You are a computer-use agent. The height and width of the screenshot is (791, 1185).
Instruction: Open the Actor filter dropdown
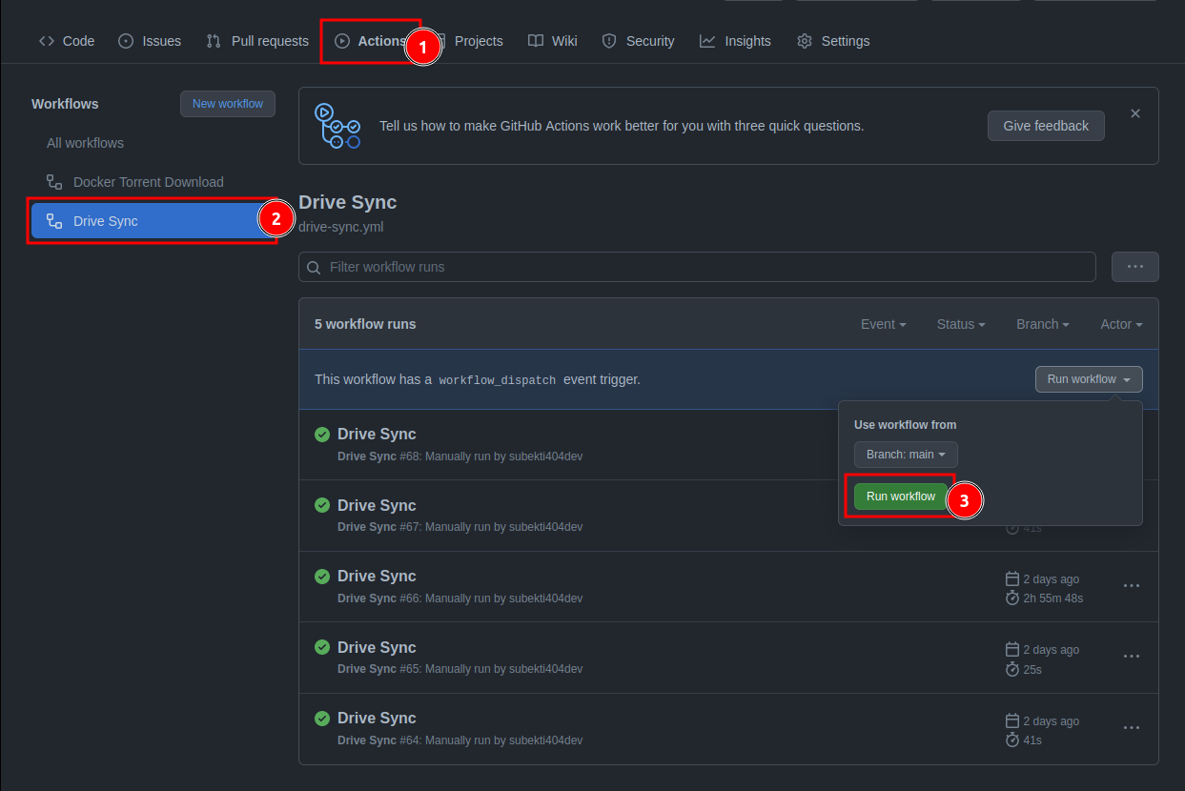tap(1121, 324)
